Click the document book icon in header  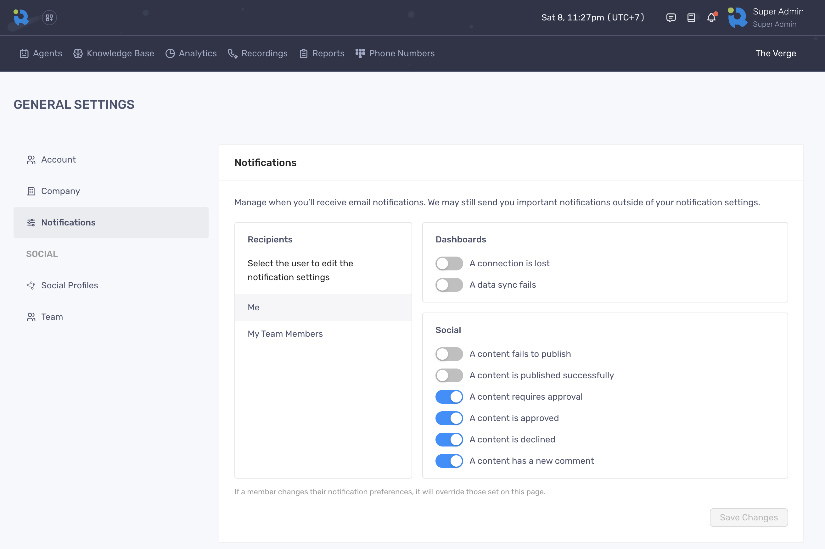pyautogui.click(x=691, y=18)
